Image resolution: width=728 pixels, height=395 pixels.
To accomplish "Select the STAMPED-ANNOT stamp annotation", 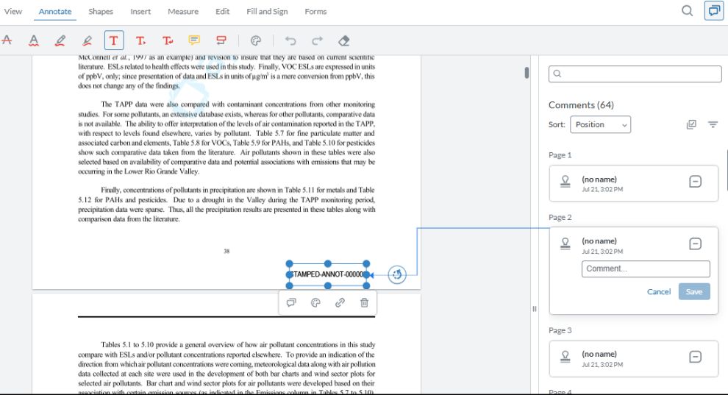I will coord(328,274).
